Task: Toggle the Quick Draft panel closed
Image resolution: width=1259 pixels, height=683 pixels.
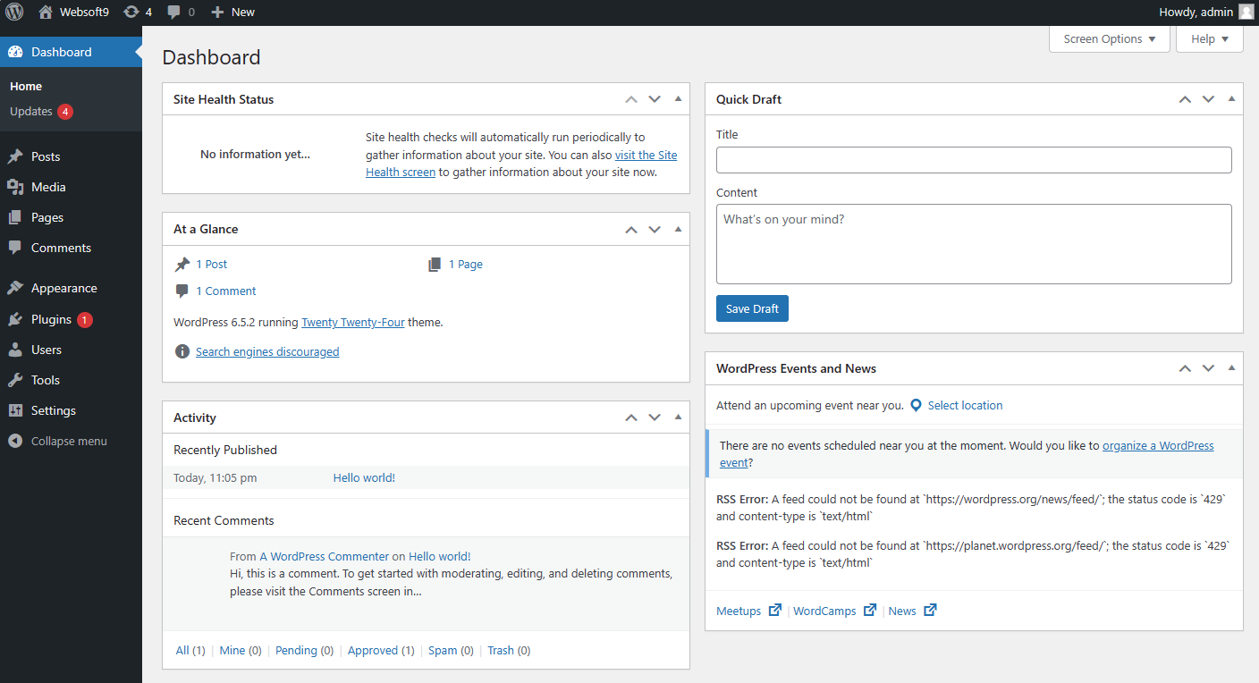Action: [1231, 99]
